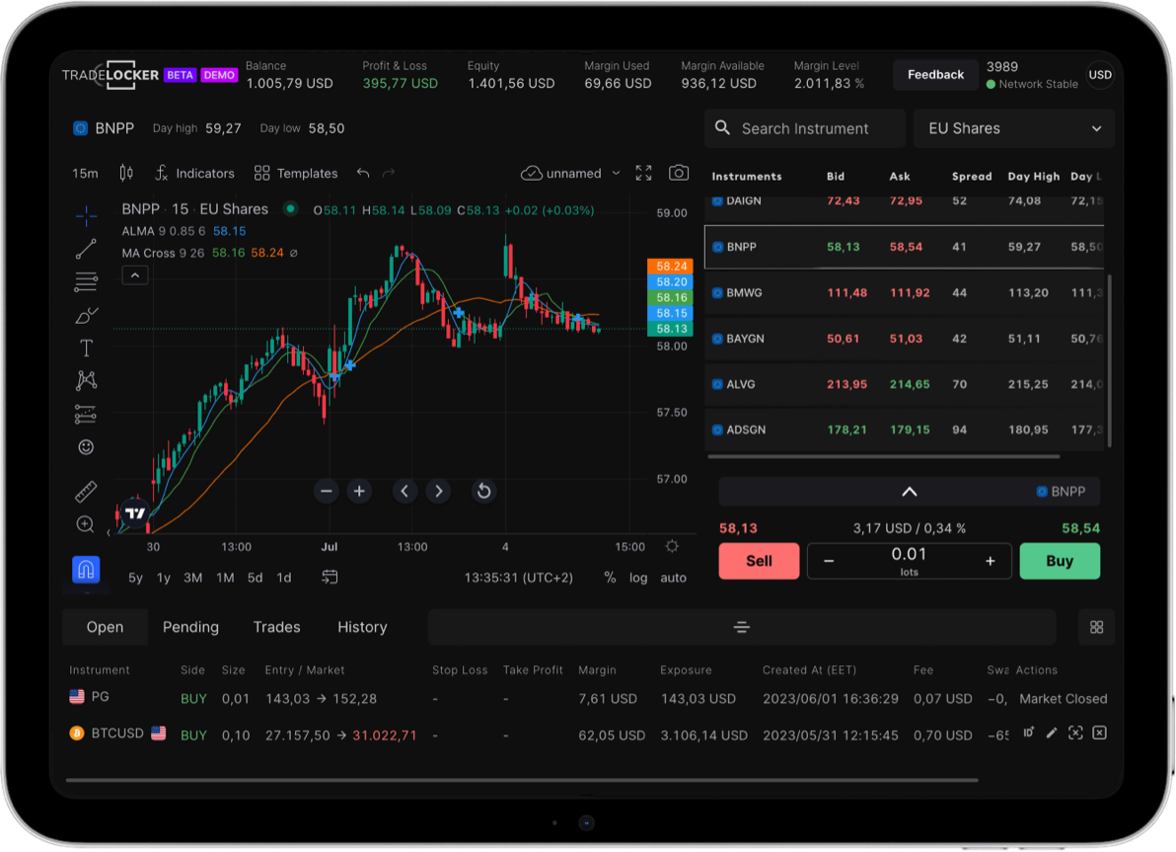The image size is (1176, 852).
Task: Open the USD account currency badge
Action: 1100,75
